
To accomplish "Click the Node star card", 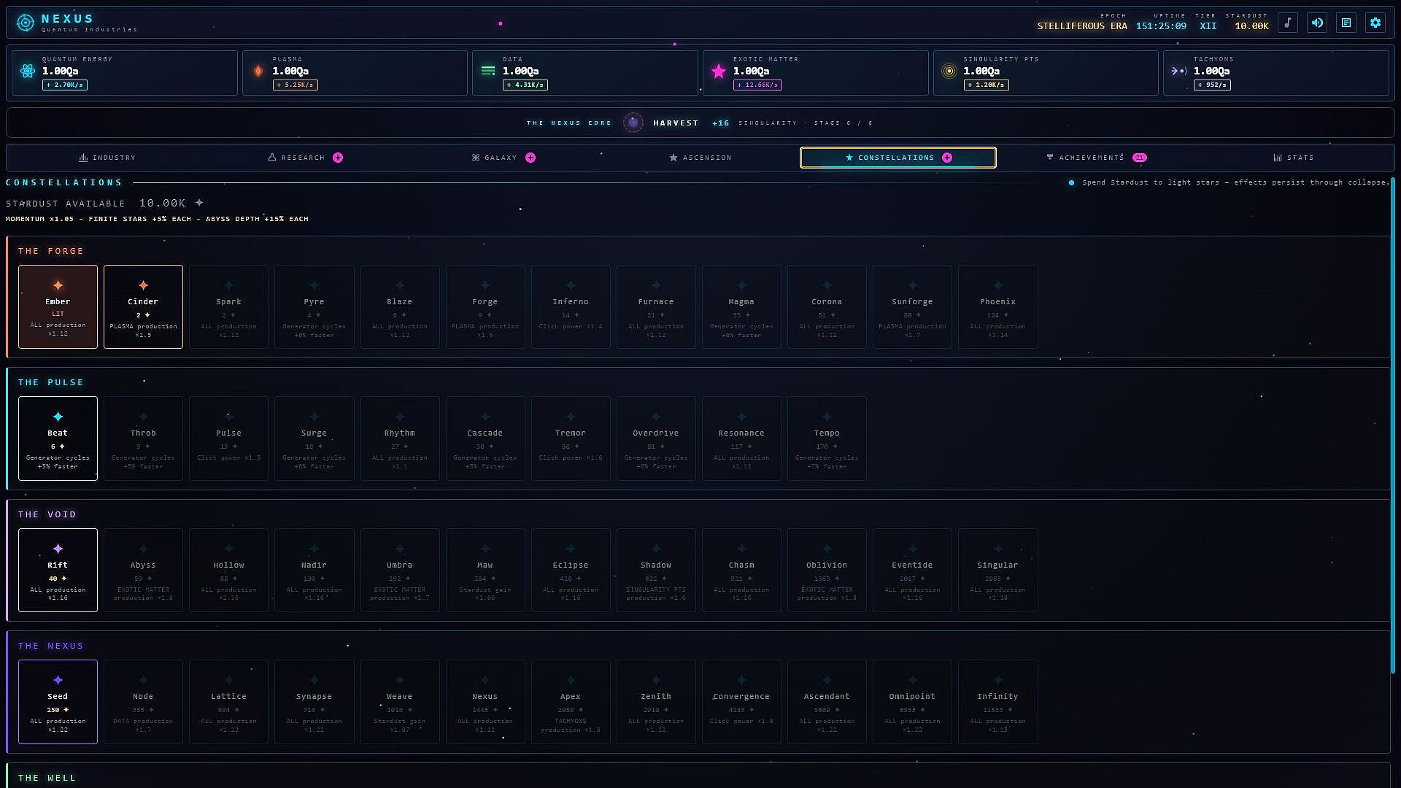I will [143, 702].
